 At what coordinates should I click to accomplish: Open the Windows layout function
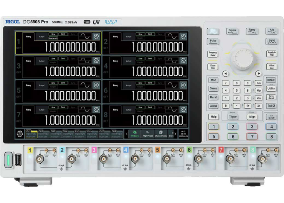point(135,134)
